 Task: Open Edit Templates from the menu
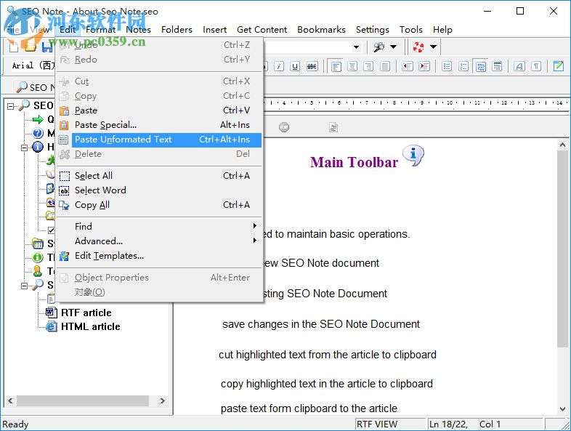[160, 256]
